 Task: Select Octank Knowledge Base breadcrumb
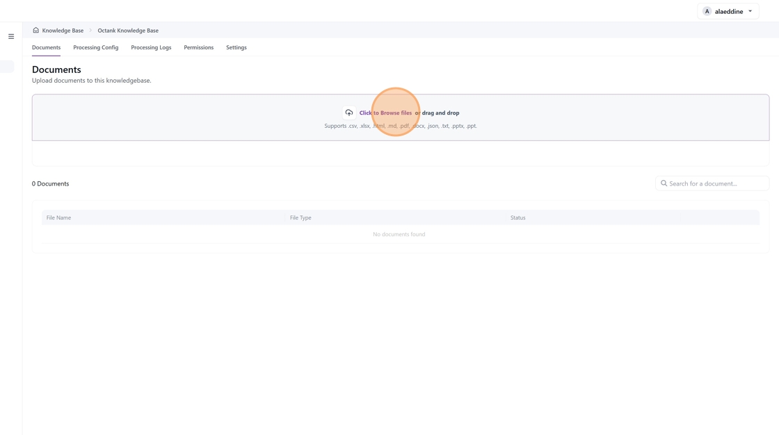pyautogui.click(x=128, y=31)
